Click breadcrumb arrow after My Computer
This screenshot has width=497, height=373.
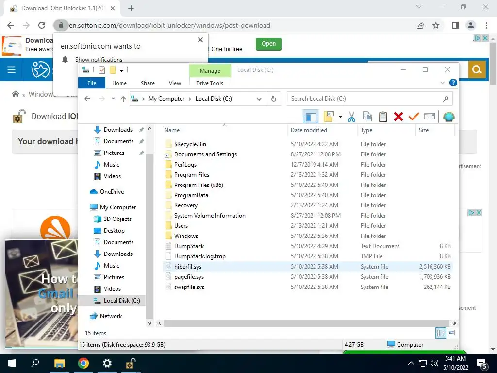click(190, 99)
